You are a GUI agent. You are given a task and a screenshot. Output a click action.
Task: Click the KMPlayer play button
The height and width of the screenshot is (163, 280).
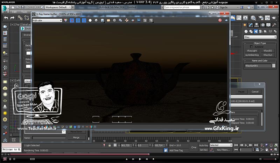click(140, 159)
